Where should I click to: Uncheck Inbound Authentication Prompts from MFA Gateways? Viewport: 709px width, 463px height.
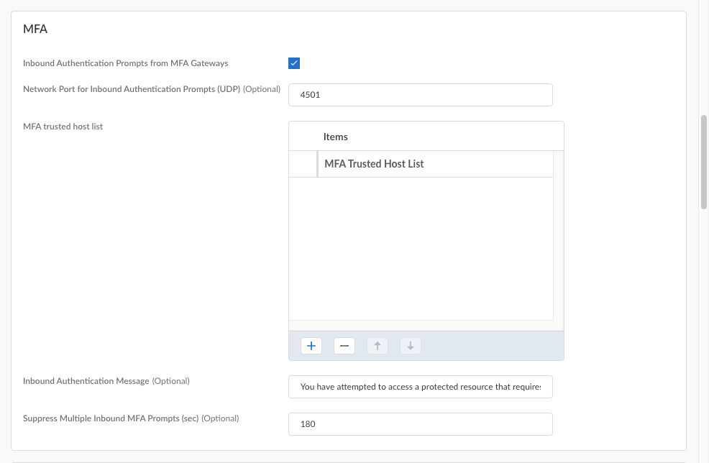pos(294,63)
